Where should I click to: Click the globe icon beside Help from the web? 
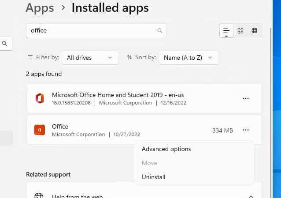click(x=39, y=195)
